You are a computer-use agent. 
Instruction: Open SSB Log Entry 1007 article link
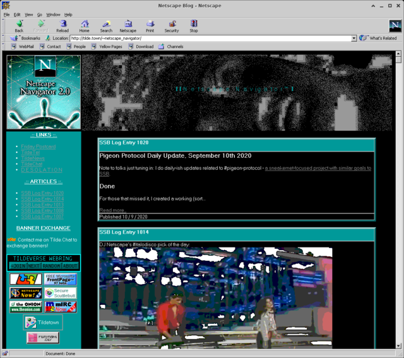[x=42, y=217]
